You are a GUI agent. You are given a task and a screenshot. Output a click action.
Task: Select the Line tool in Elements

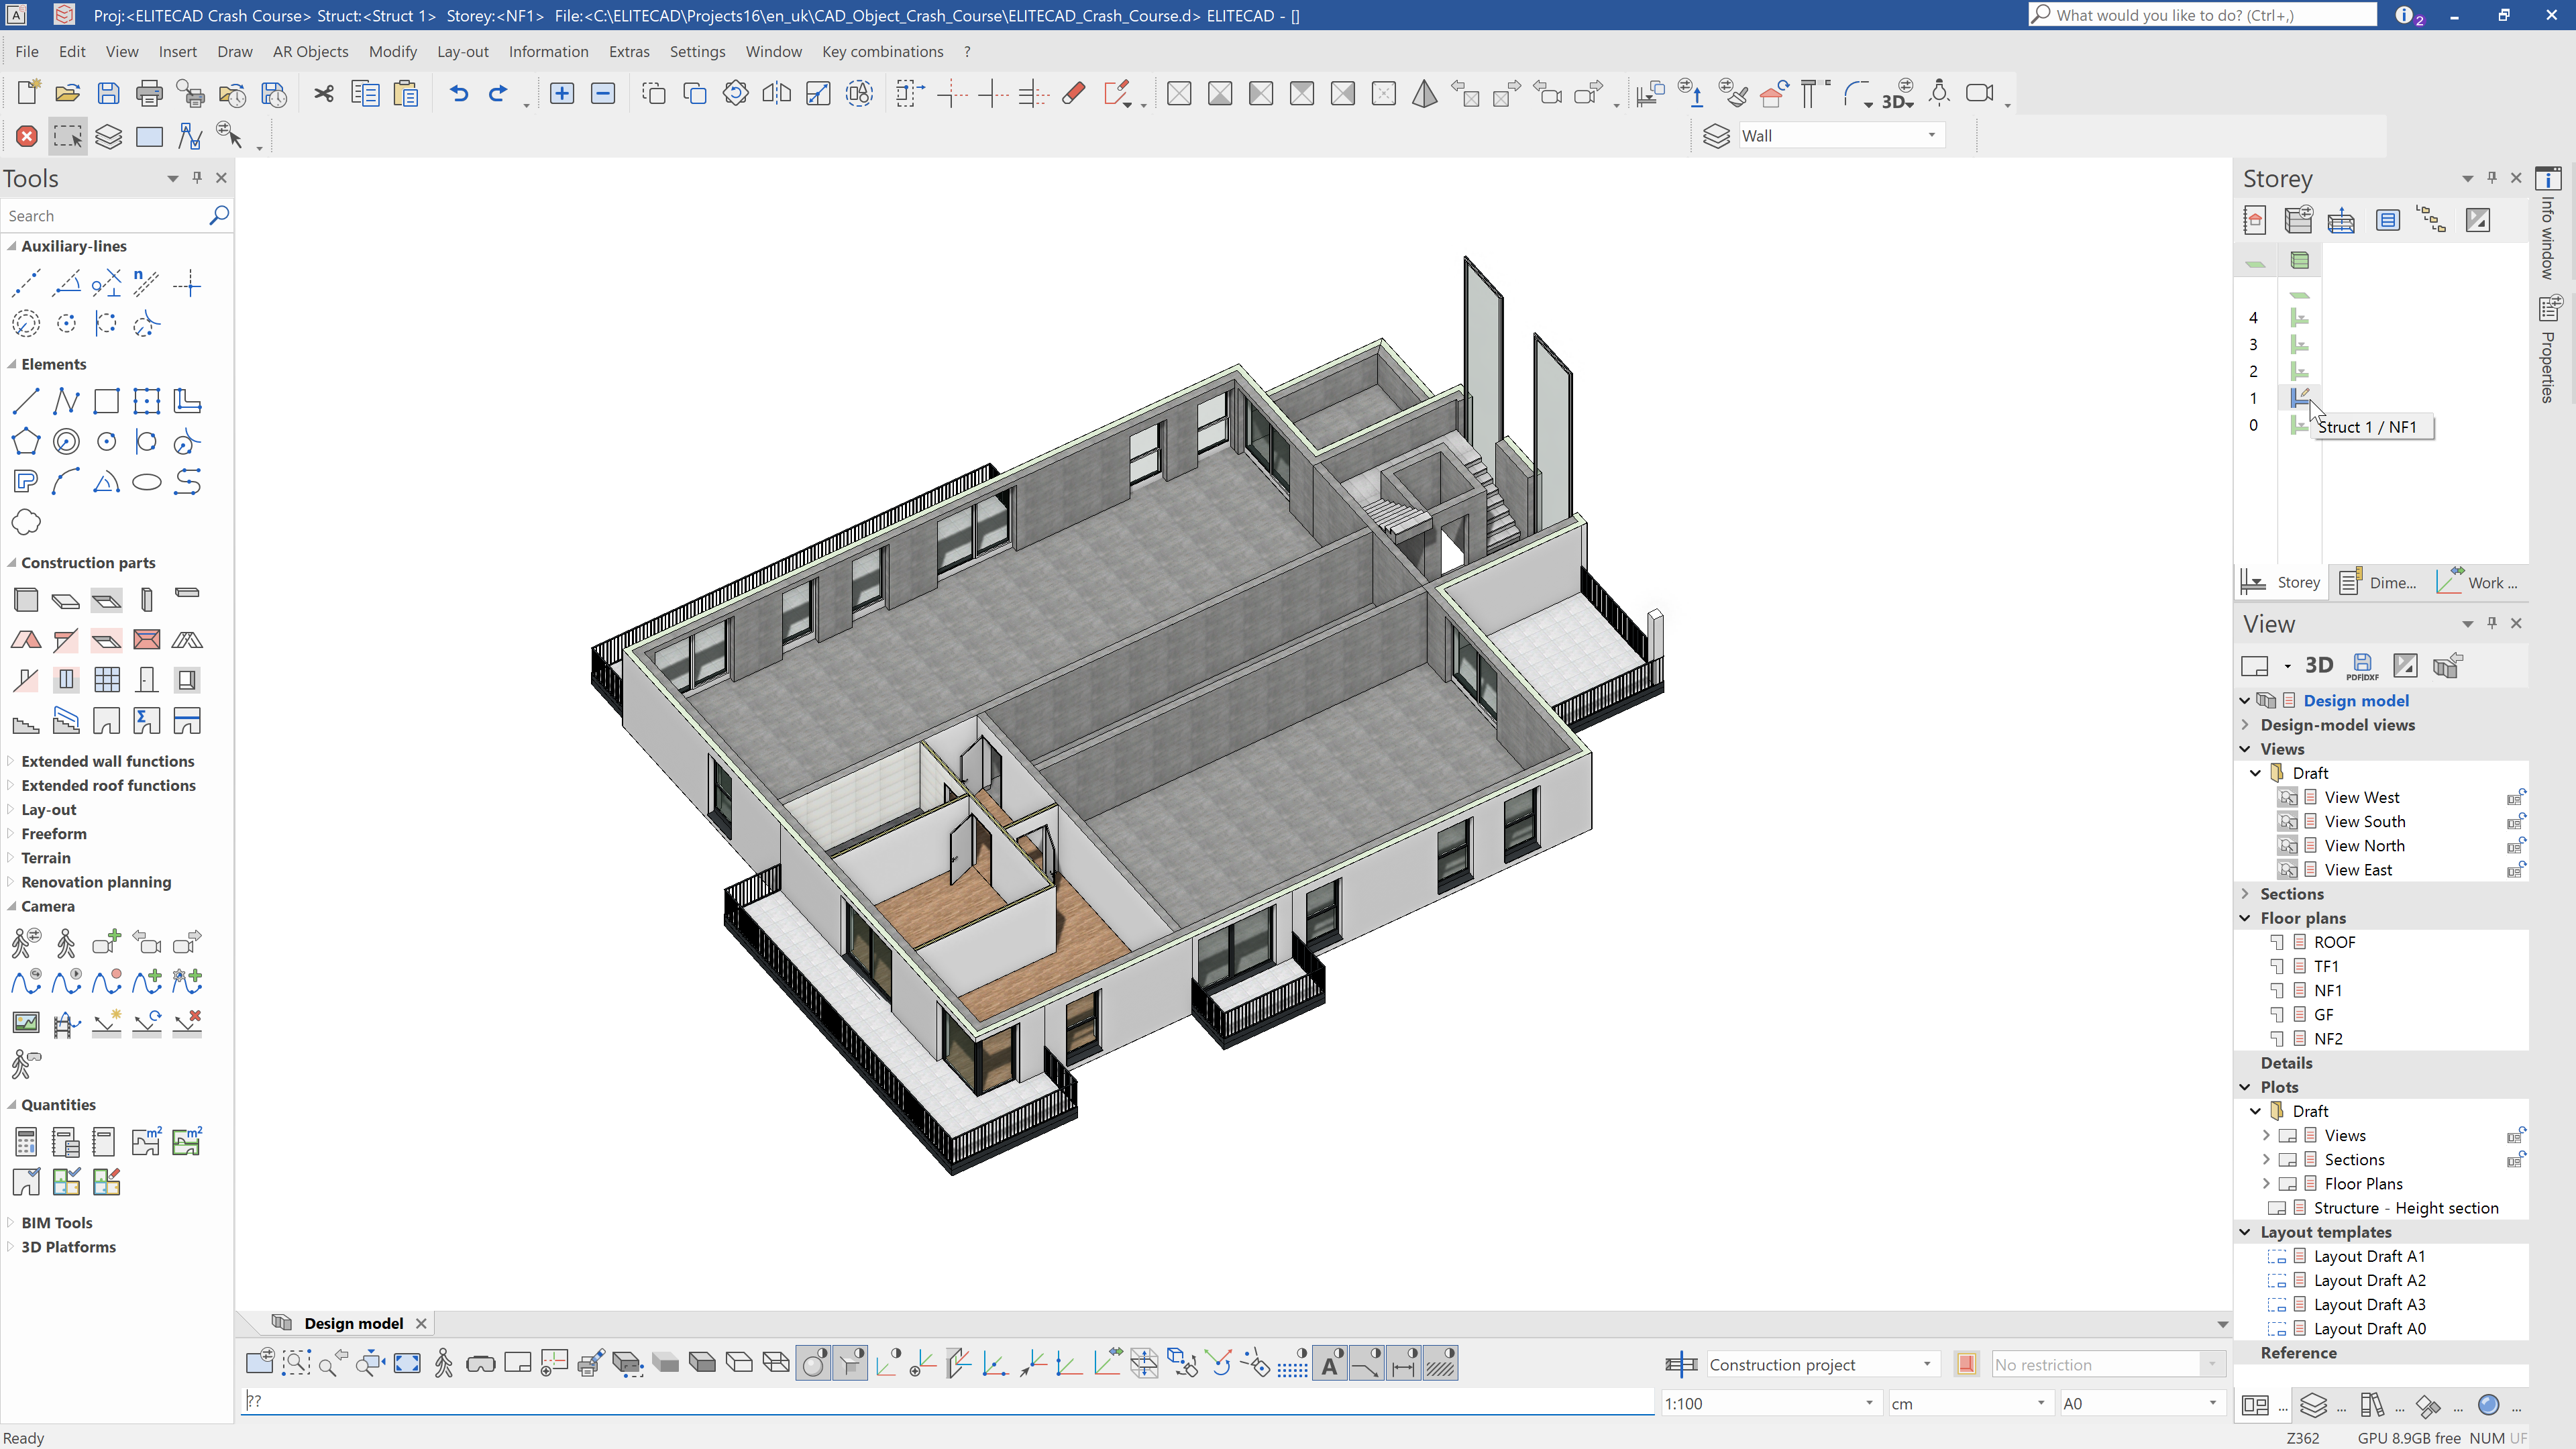point(26,401)
